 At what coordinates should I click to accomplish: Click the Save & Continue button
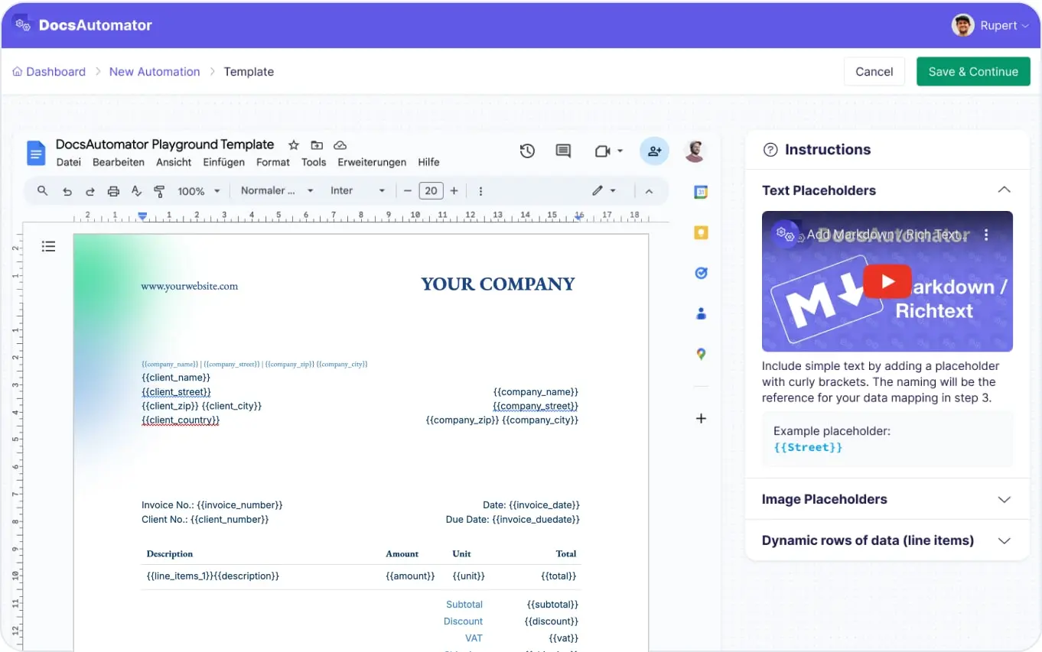972,72
